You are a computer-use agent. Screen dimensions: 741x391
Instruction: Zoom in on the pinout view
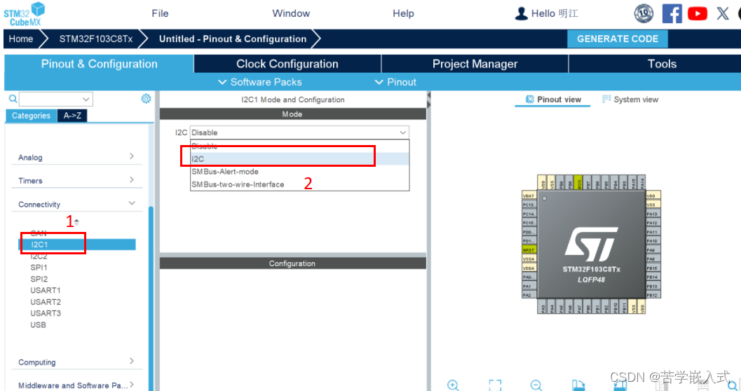coord(453,385)
